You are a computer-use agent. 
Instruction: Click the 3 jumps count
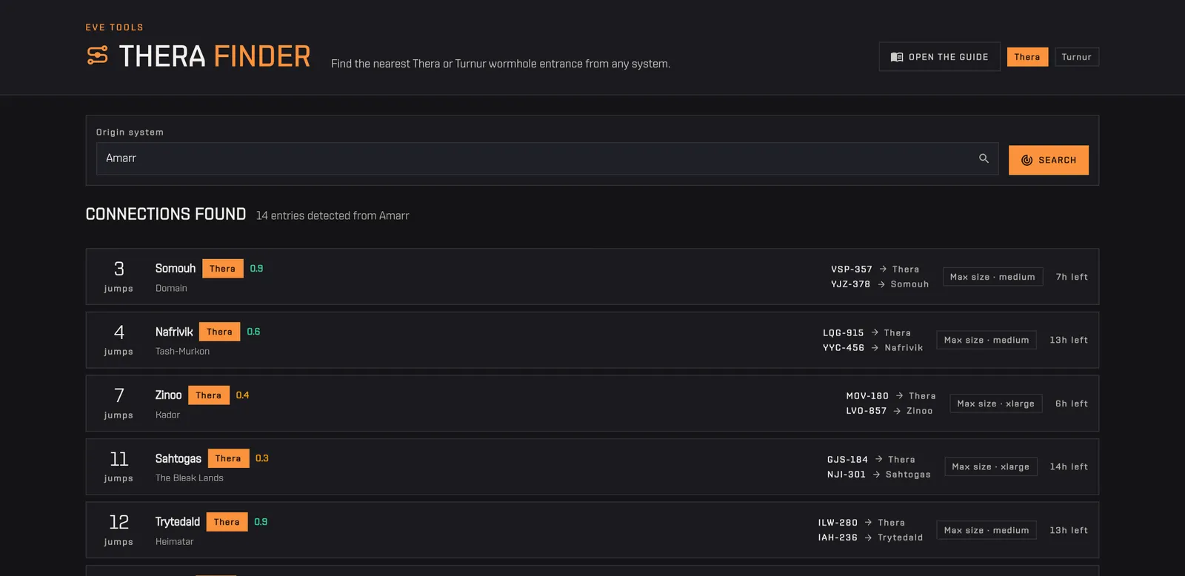point(118,277)
